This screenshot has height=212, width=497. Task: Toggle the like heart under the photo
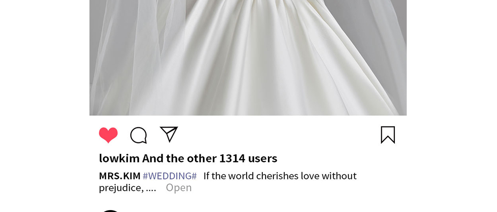point(108,135)
